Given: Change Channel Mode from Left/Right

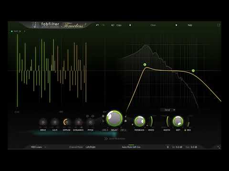Looking at the screenshot, I should pyautogui.click(x=91, y=147).
